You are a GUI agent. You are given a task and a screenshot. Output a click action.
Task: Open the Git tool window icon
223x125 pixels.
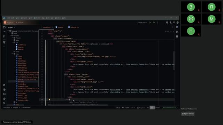click(x=4, y=103)
